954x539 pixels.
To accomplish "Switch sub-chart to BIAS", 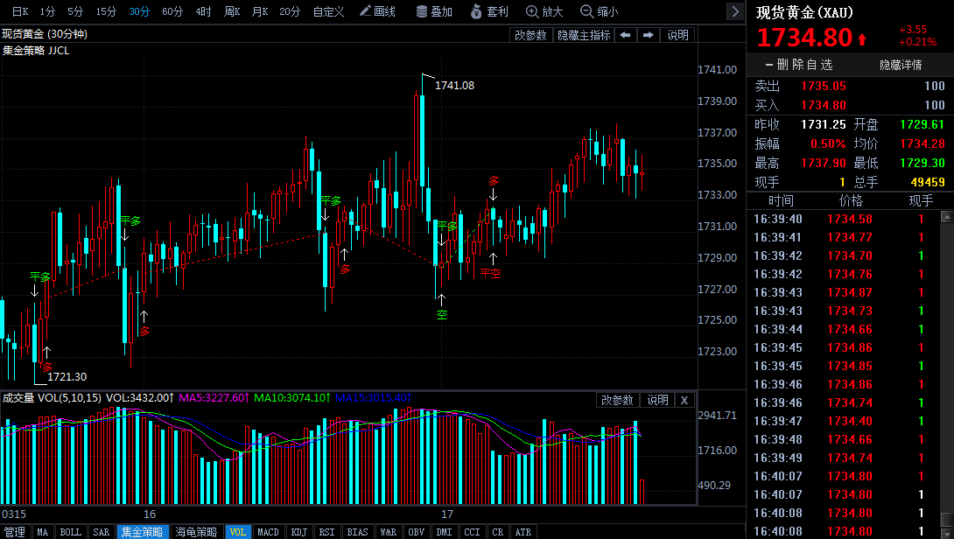I will pyautogui.click(x=357, y=532).
